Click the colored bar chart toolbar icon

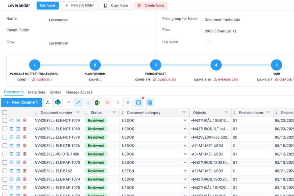68,102
